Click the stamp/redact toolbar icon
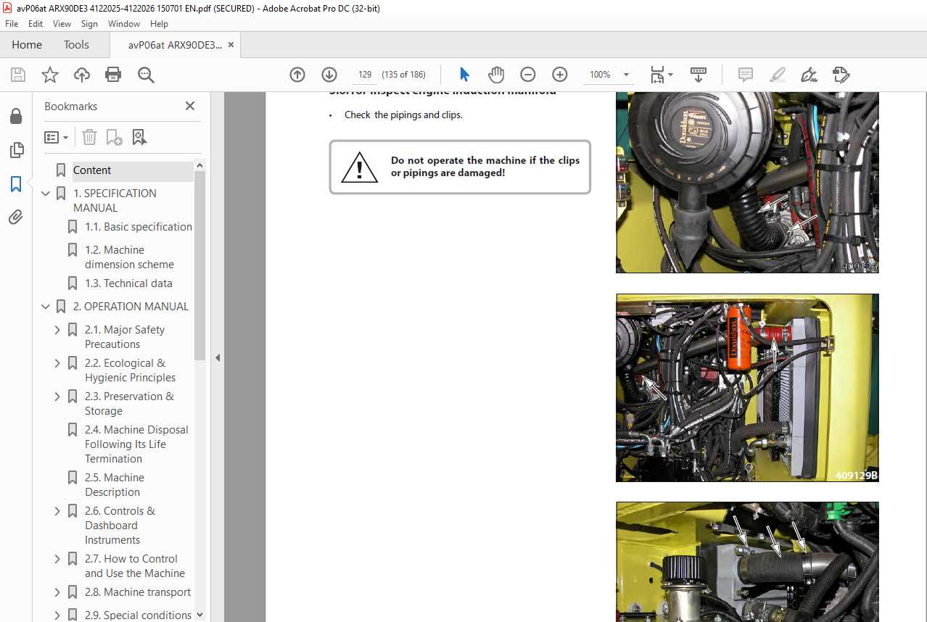Viewport: 927px width, 622px height. pyautogui.click(x=841, y=75)
